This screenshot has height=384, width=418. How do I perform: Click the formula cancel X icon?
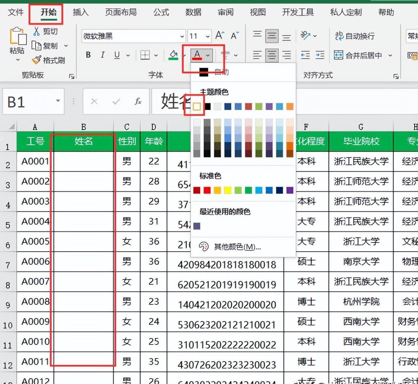[94, 101]
